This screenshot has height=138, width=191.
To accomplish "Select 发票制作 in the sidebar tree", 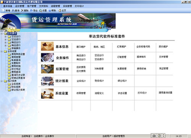I will 16,63.
